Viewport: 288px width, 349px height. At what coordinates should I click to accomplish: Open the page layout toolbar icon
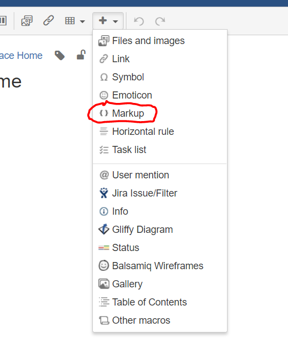coord(3,21)
